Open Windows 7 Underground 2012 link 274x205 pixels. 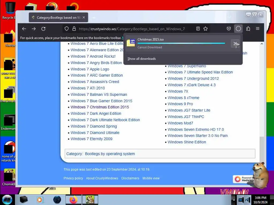[x=193, y=79]
